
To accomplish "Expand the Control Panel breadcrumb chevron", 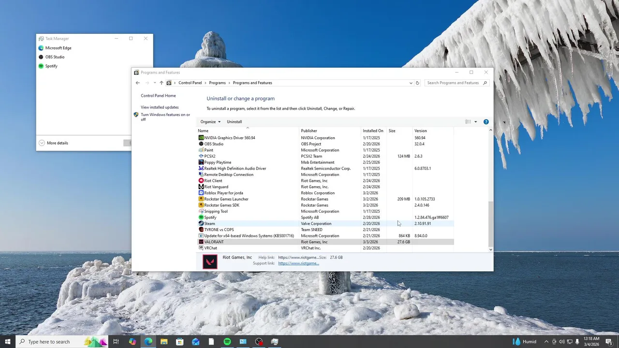I will click(206, 83).
